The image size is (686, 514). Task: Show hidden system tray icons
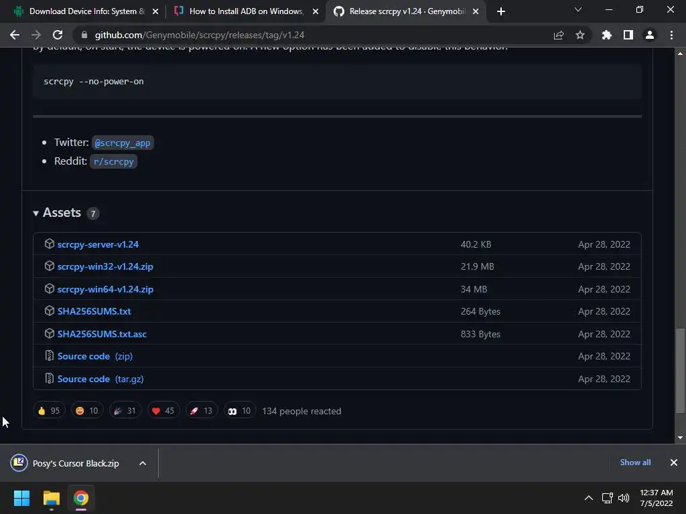click(589, 498)
